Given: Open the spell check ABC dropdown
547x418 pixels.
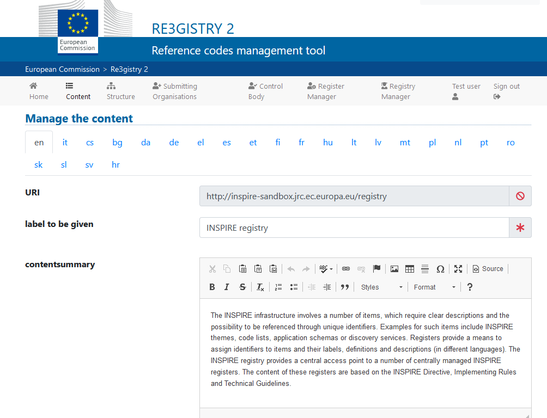Looking at the screenshot, I should point(326,269).
